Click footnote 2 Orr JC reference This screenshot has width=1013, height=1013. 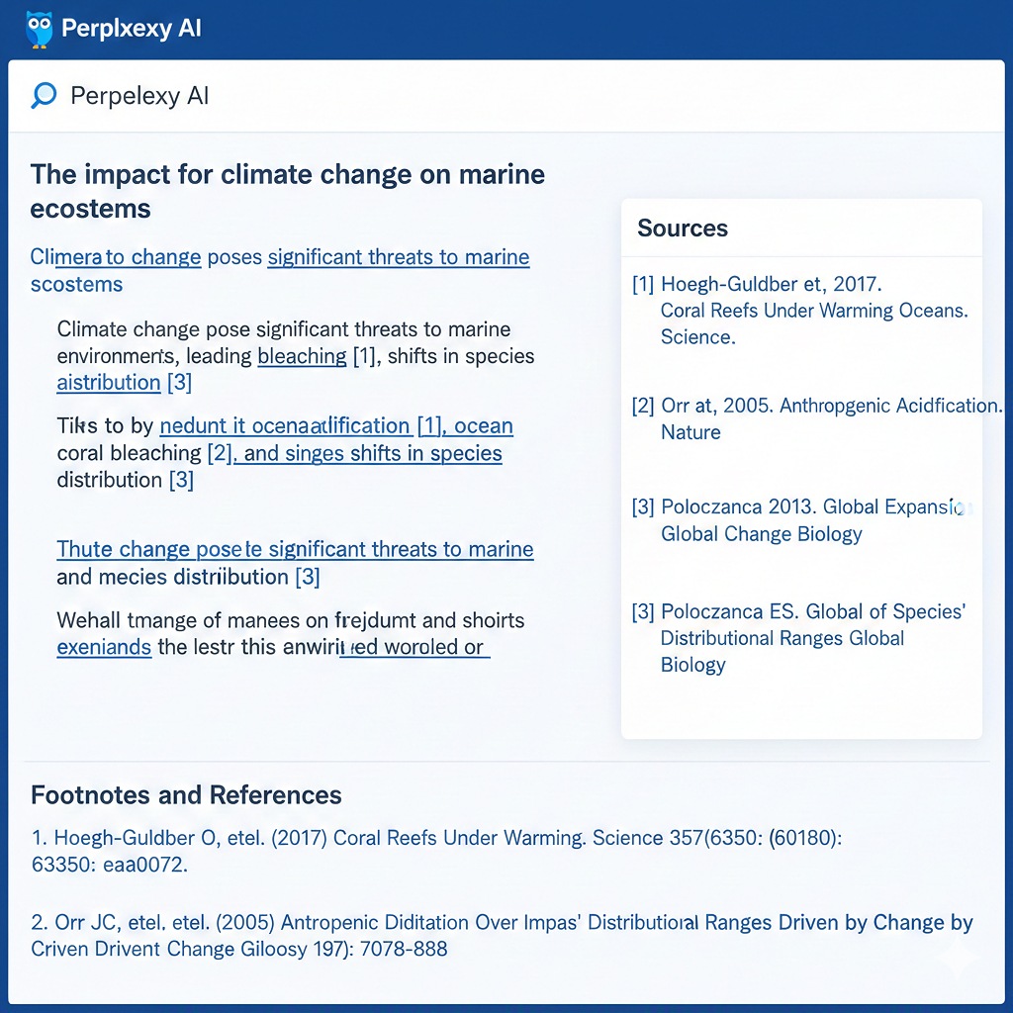[502, 936]
